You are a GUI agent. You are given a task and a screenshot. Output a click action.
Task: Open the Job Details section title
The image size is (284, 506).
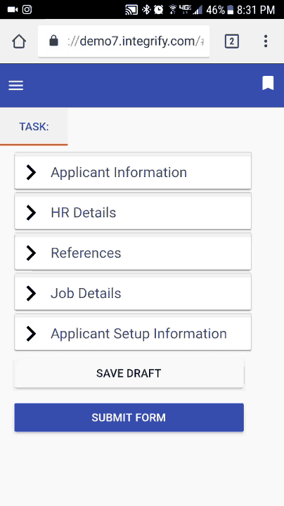(86, 293)
